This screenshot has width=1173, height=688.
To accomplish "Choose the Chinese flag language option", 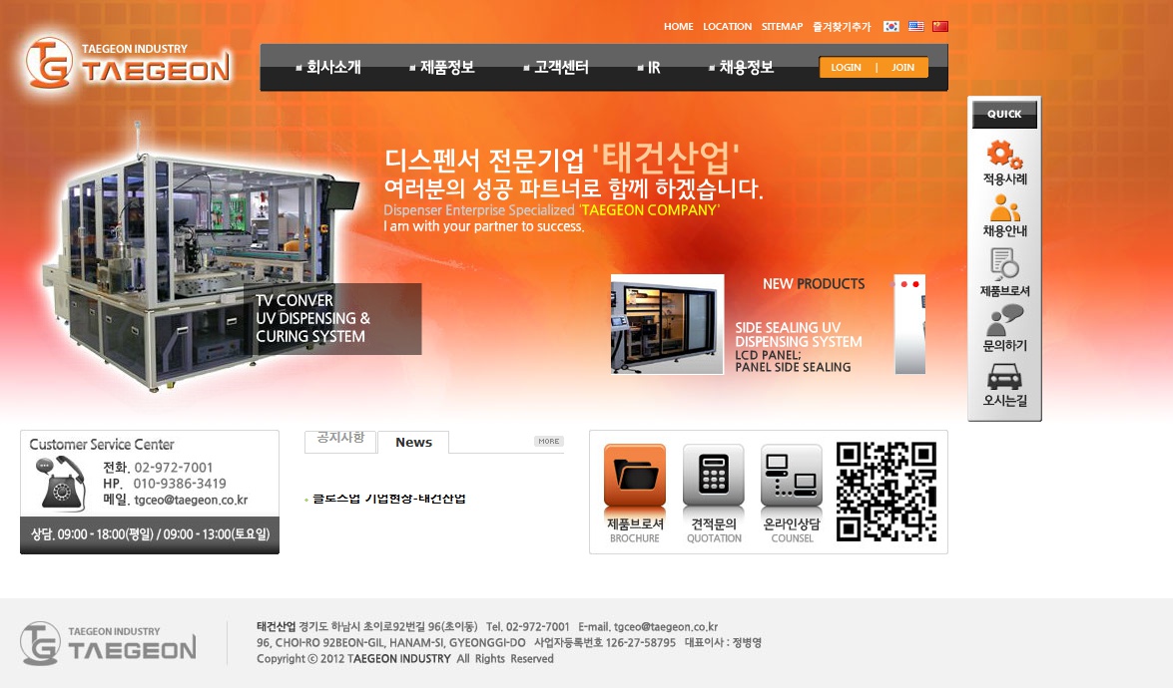I will pyautogui.click(x=940, y=27).
